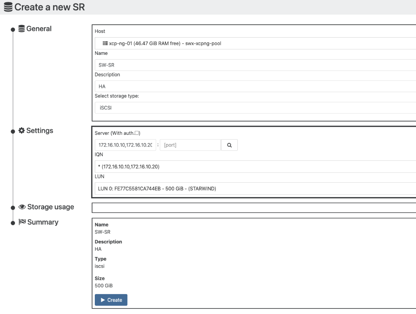This screenshot has width=416, height=314.
Task: Click the Settings gear icon
Action: tap(22, 130)
